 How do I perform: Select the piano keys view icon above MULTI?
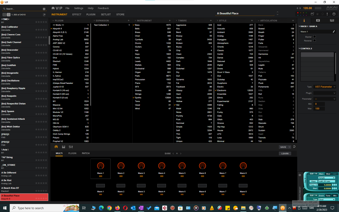point(64,147)
